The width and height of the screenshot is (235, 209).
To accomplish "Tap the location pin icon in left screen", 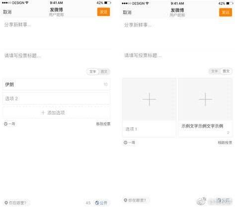I will 6,203.
